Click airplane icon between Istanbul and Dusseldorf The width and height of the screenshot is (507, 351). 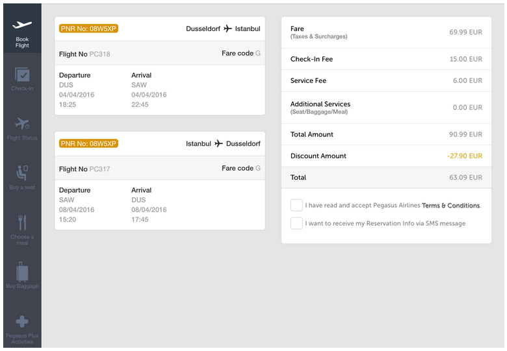point(218,143)
